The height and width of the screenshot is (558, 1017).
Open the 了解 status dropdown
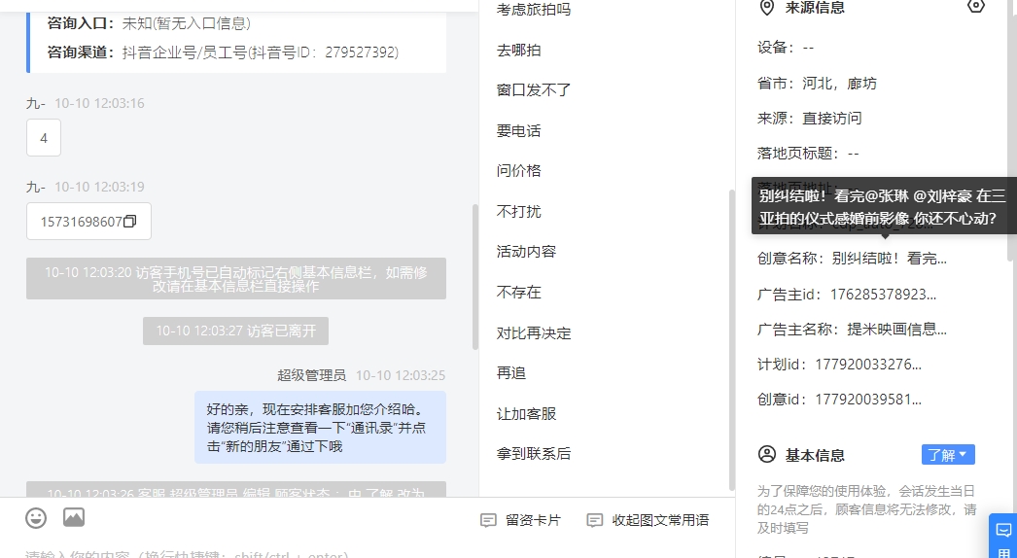[x=948, y=455]
